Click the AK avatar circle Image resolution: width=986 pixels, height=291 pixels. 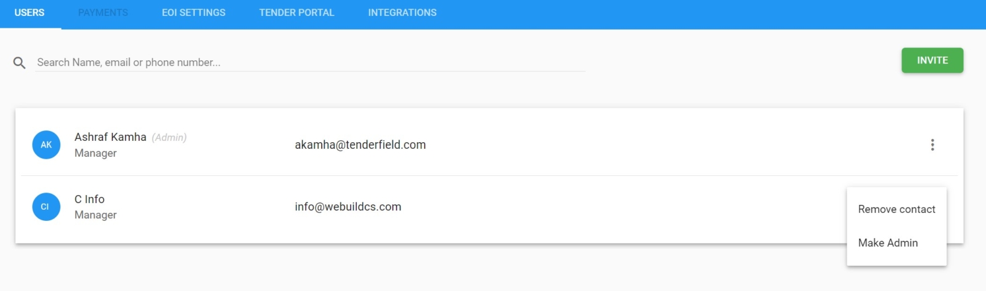46,145
